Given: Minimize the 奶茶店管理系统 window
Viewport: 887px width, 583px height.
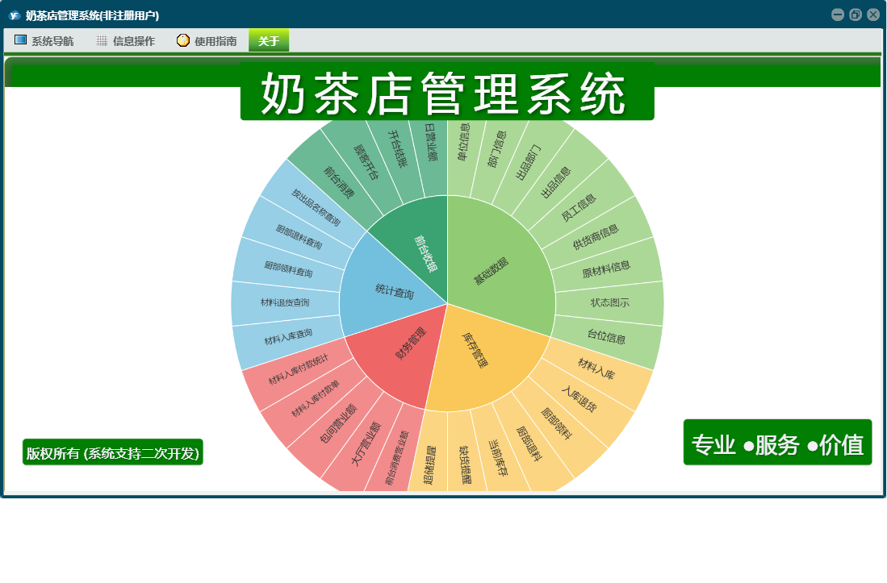Looking at the screenshot, I should [838, 15].
